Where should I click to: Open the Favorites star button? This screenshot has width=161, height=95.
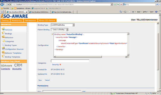(5, 8)
